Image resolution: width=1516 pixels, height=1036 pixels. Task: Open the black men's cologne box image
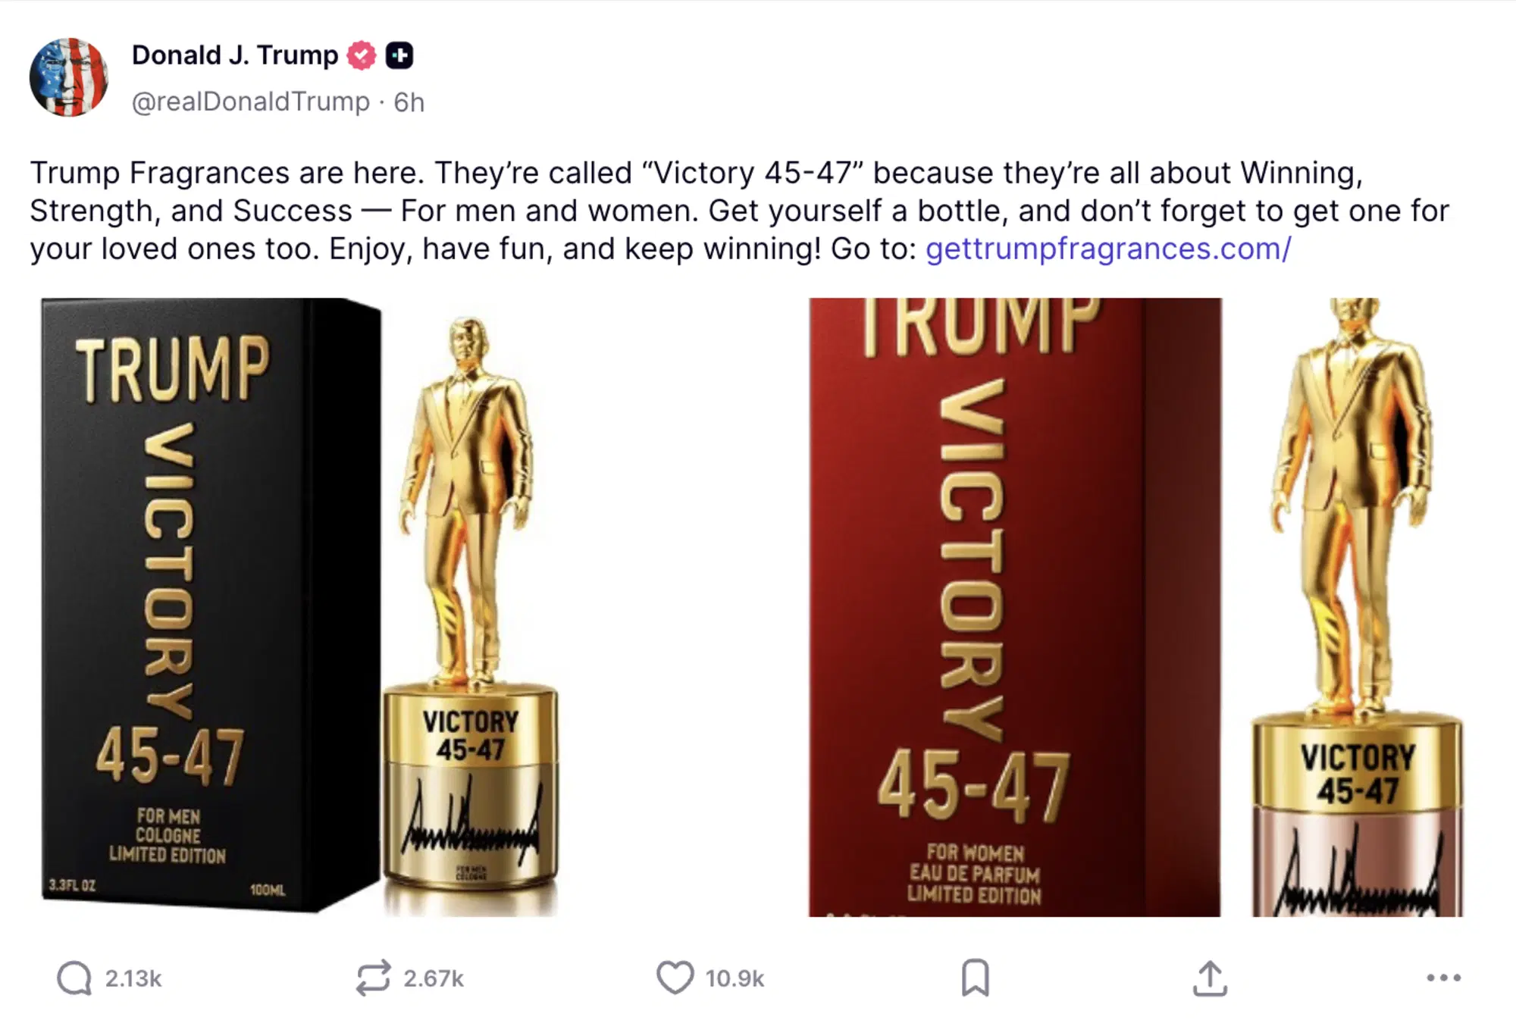pyautogui.click(x=211, y=605)
